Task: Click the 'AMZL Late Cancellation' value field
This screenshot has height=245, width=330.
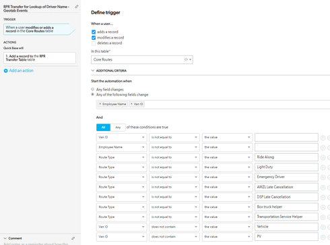Action: [286, 187]
